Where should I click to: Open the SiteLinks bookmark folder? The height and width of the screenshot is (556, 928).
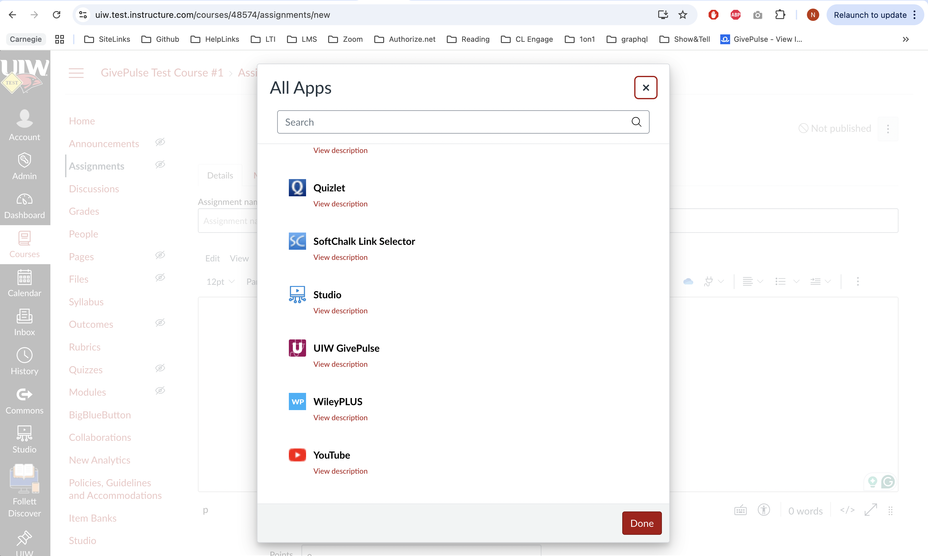pos(107,39)
